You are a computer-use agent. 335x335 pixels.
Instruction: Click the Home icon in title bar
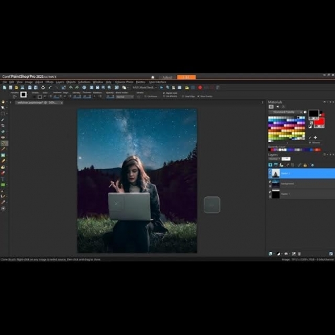click(153, 77)
